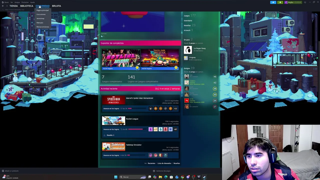Open the BRUJITA profile tab
The image size is (320, 180).
coord(56,6)
